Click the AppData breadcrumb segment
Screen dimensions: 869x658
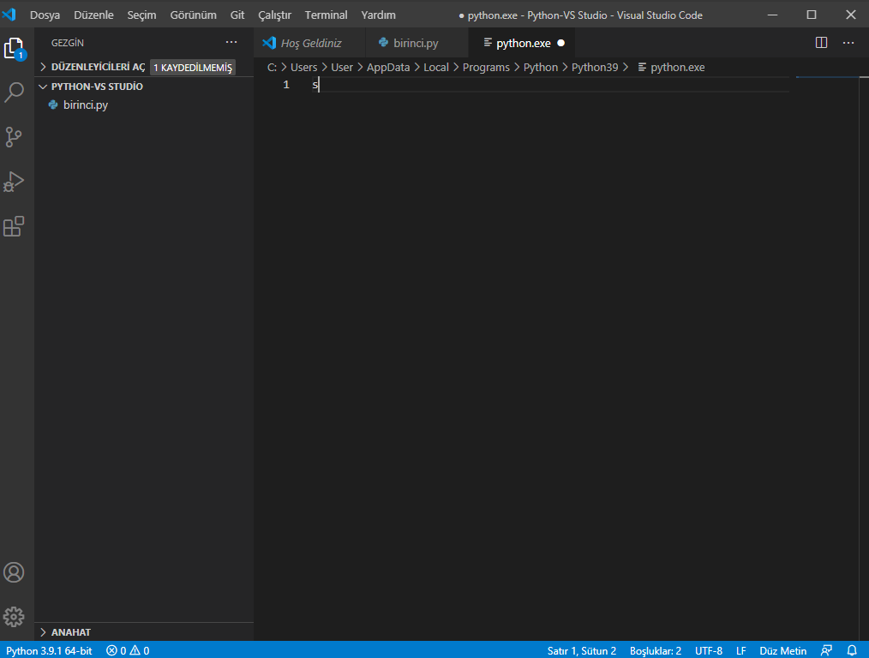tap(388, 67)
